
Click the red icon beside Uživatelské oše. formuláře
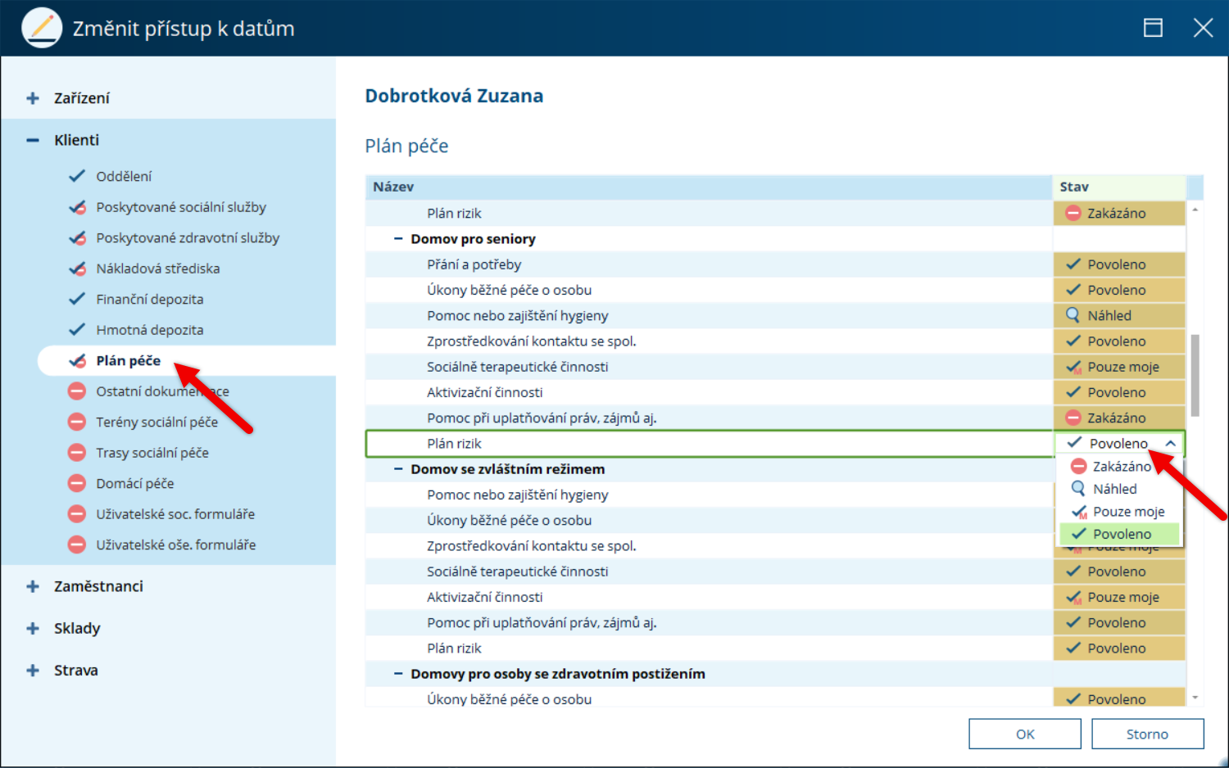pyautogui.click(x=77, y=544)
